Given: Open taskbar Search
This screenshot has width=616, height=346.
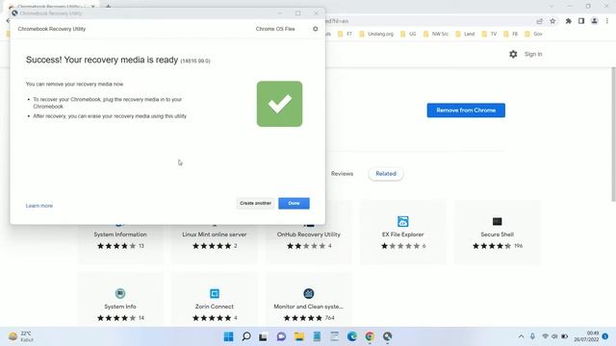Looking at the screenshot, I should [246, 336].
